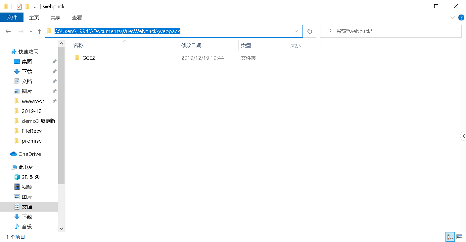Open the address bar history dropdown
This screenshot has width=466, height=242.
[296, 31]
